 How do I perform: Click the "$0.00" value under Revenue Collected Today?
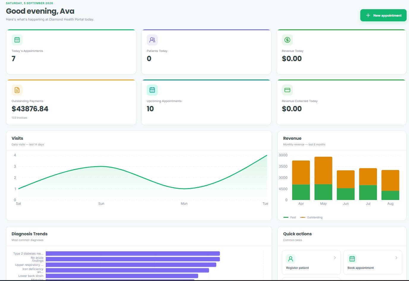(x=292, y=109)
